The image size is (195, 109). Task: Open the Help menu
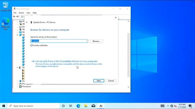[x=34, y=13]
